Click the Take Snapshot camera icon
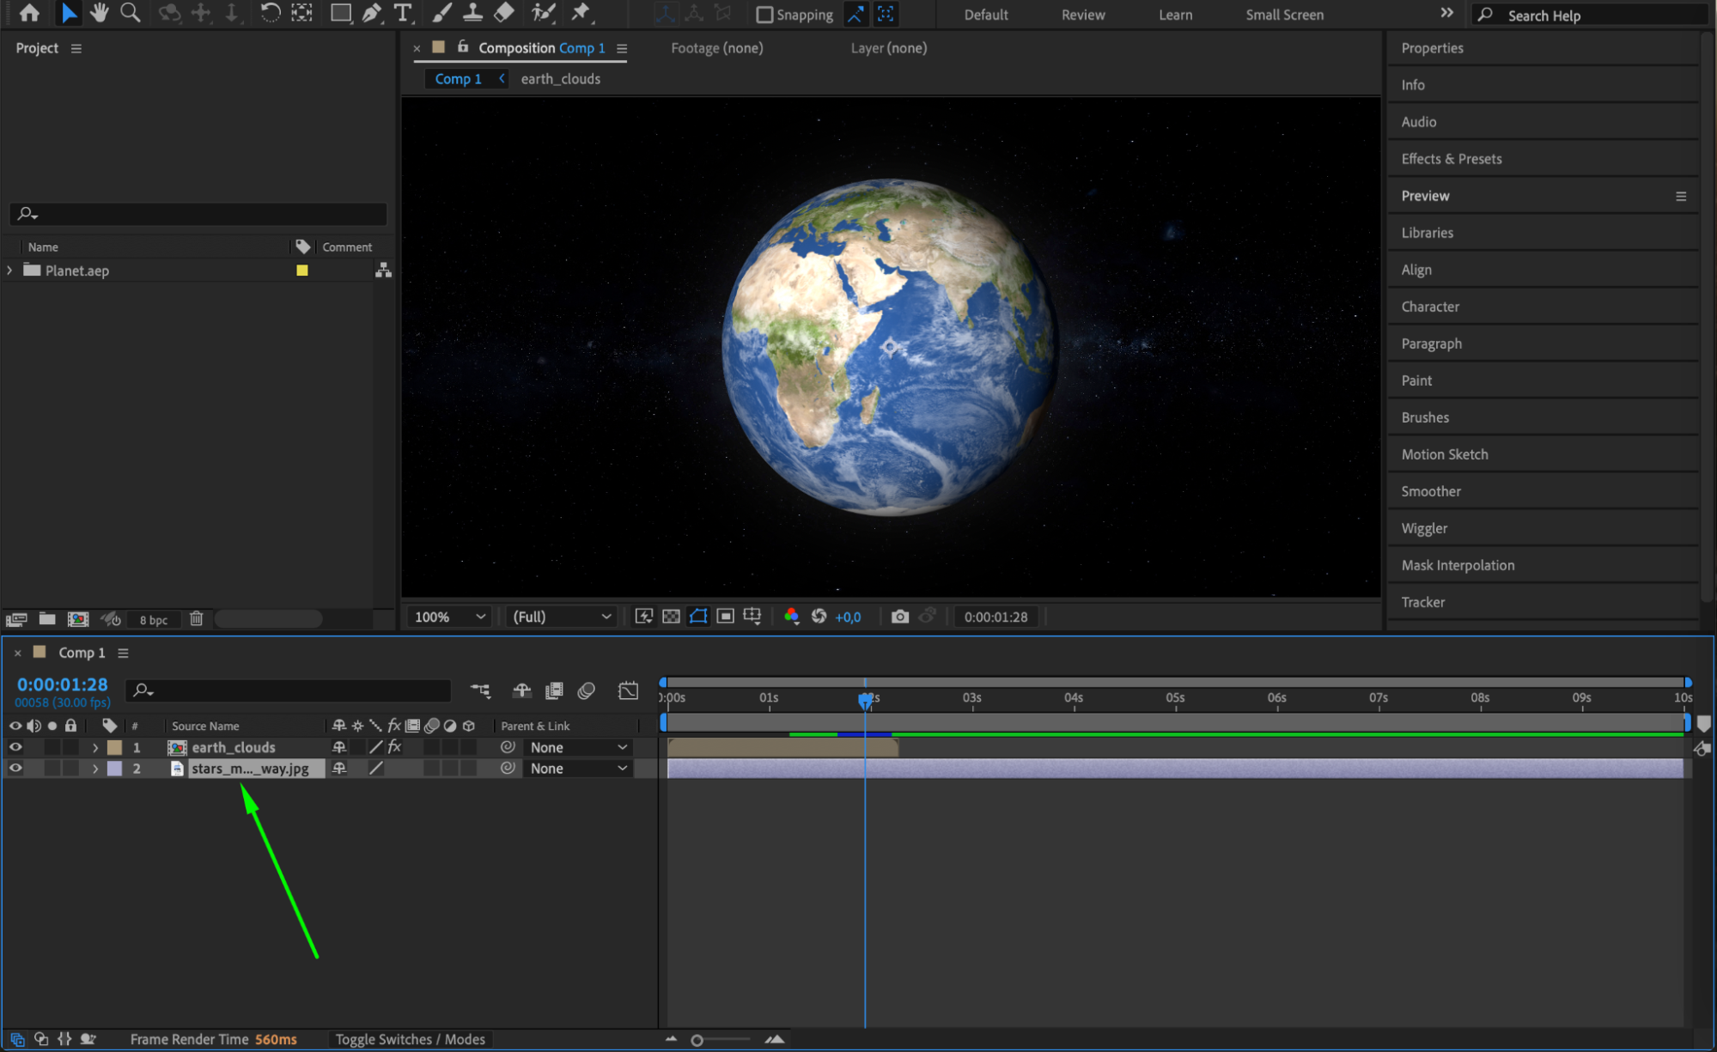The width and height of the screenshot is (1717, 1052). pos(899,617)
